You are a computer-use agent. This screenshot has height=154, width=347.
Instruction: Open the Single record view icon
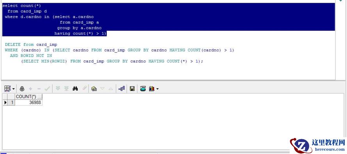click(94, 89)
